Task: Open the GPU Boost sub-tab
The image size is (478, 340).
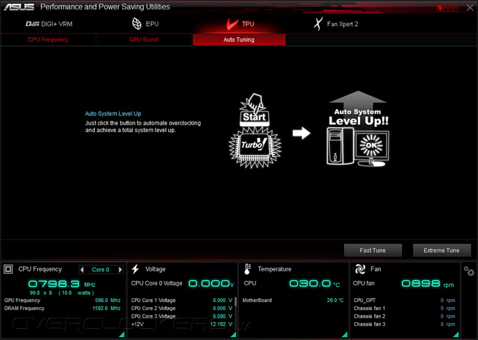Action: coord(143,40)
